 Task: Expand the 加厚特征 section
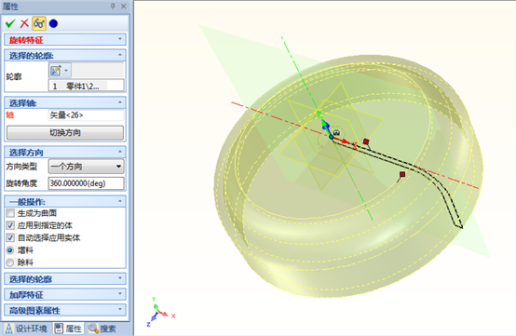tap(65, 294)
